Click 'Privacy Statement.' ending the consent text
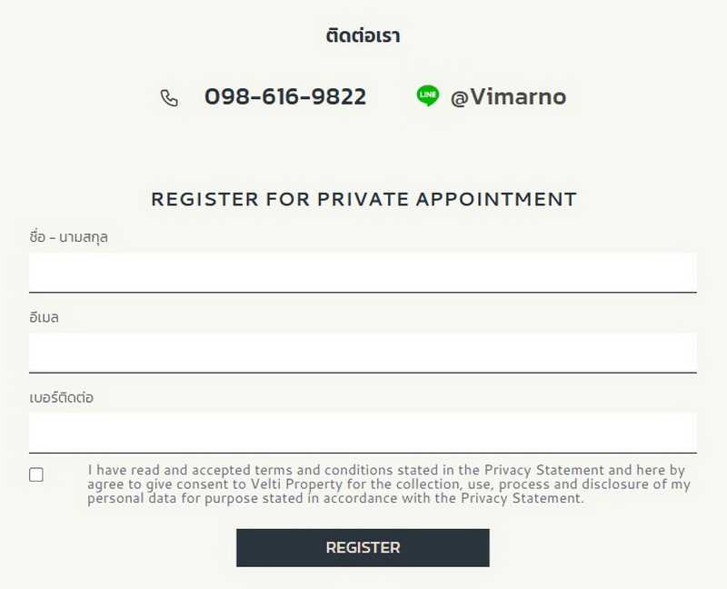 pos(523,498)
